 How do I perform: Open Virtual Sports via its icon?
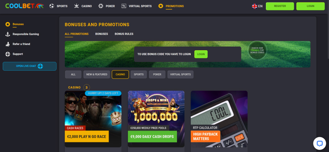(124, 6)
